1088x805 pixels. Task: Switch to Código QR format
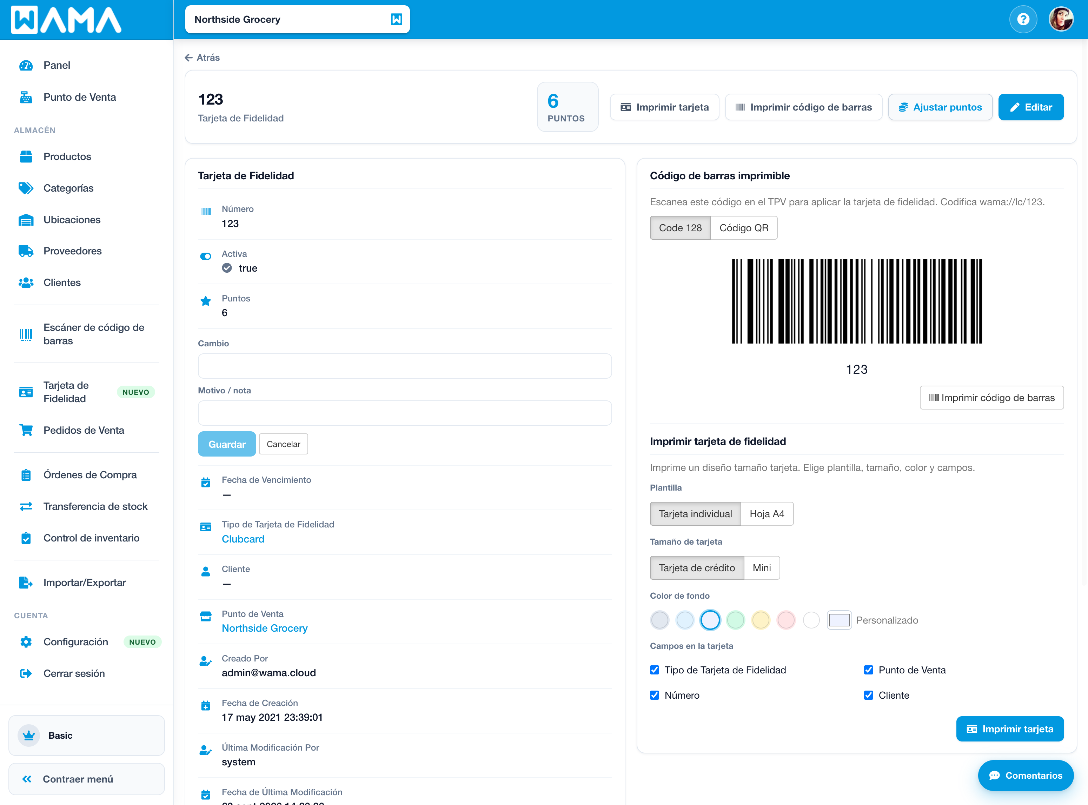[744, 228]
